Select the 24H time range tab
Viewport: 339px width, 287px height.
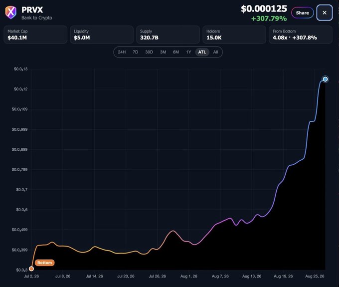pyautogui.click(x=122, y=52)
